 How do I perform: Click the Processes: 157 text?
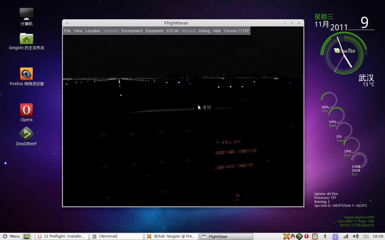(x=325, y=198)
